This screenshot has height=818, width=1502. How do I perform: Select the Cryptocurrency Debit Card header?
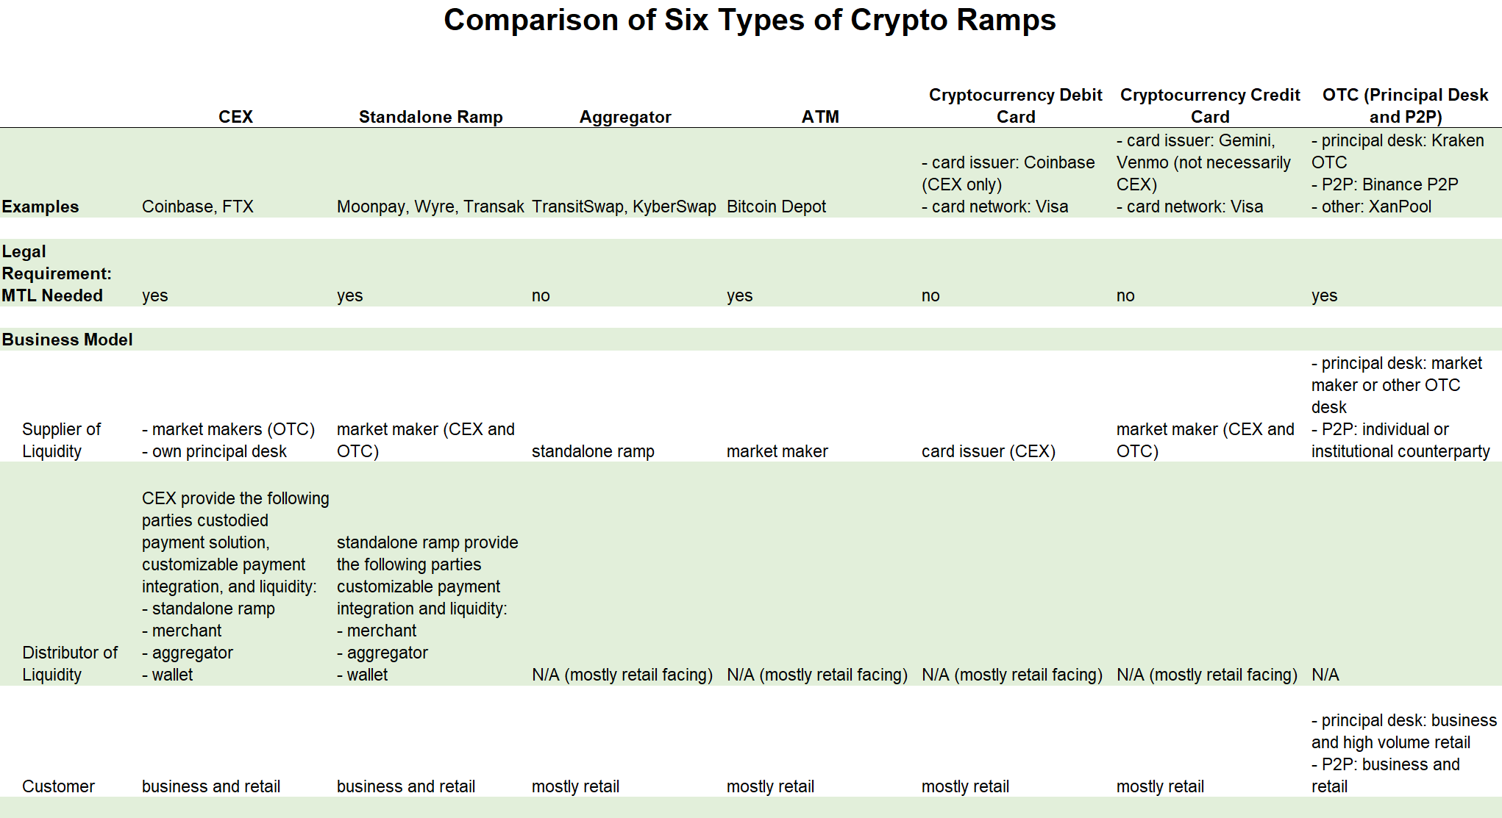click(1015, 106)
